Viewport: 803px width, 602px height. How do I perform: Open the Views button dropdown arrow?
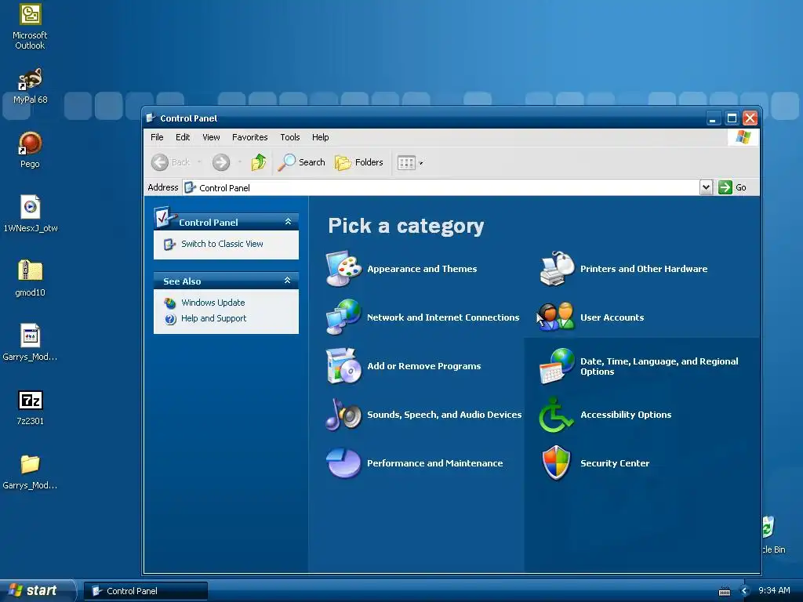pos(421,163)
